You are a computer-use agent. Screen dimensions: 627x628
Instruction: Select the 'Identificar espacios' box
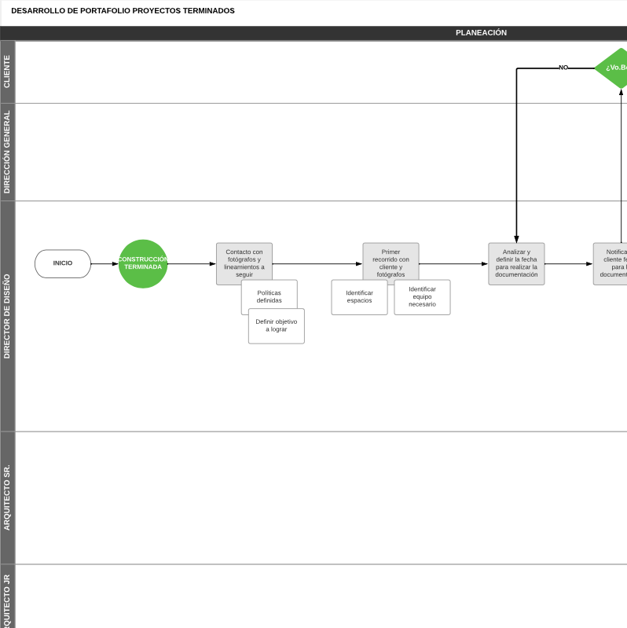point(359,297)
